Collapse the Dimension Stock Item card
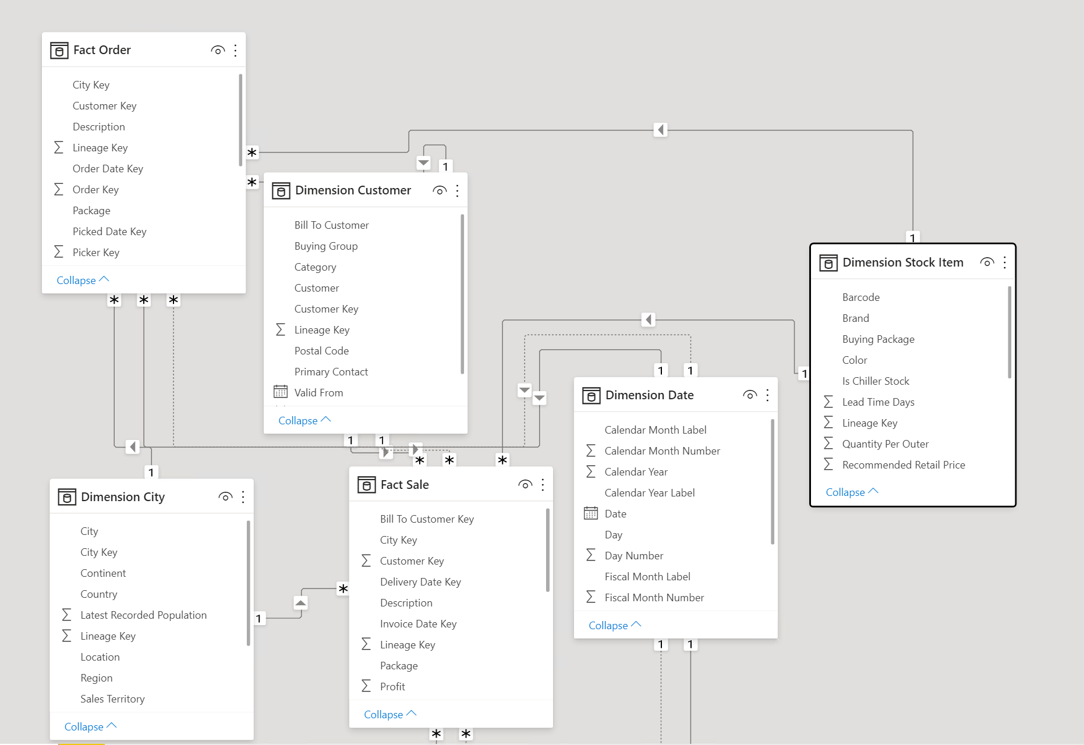 coord(851,492)
